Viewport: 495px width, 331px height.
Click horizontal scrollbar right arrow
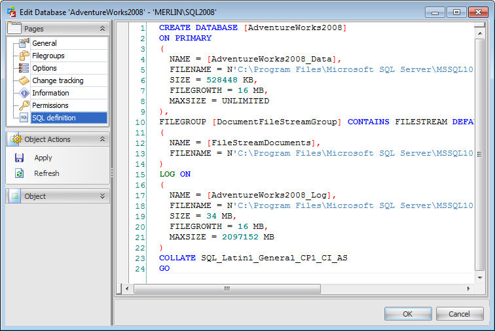click(x=469, y=288)
